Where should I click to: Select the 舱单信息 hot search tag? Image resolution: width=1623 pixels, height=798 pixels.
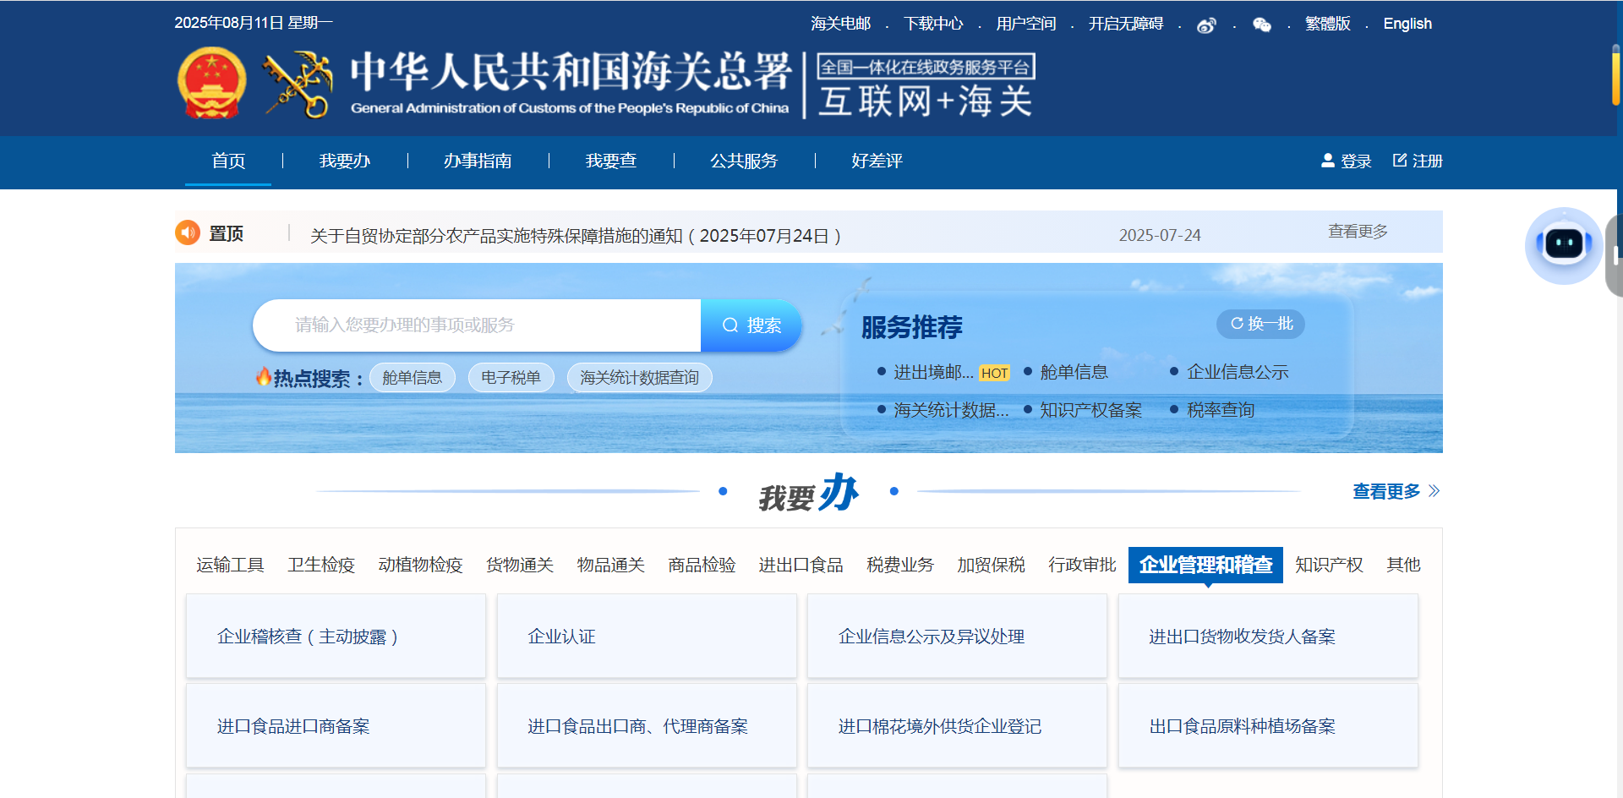click(x=412, y=378)
